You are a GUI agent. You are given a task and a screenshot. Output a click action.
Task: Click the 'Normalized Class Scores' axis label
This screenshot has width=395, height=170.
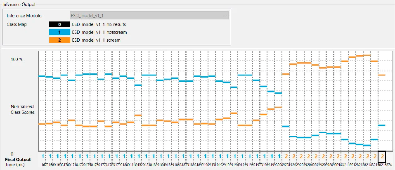[22, 109]
